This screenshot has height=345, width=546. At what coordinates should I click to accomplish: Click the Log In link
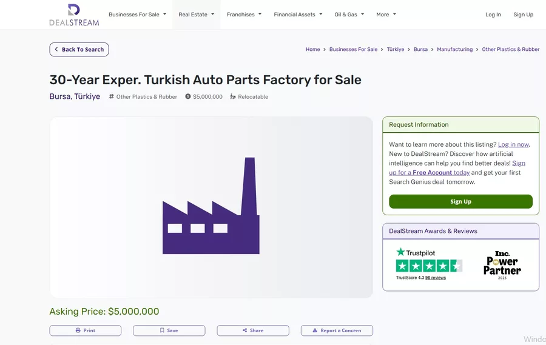click(493, 15)
